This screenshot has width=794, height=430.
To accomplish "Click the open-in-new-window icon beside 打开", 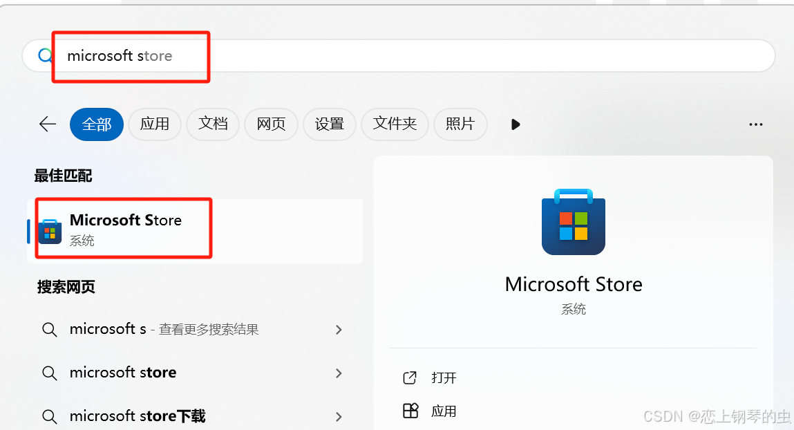I will pyautogui.click(x=410, y=377).
